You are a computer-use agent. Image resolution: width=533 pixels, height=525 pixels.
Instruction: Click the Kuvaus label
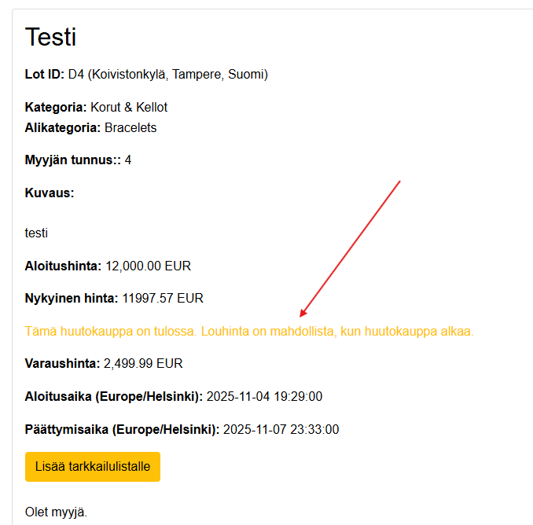(x=50, y=193)
